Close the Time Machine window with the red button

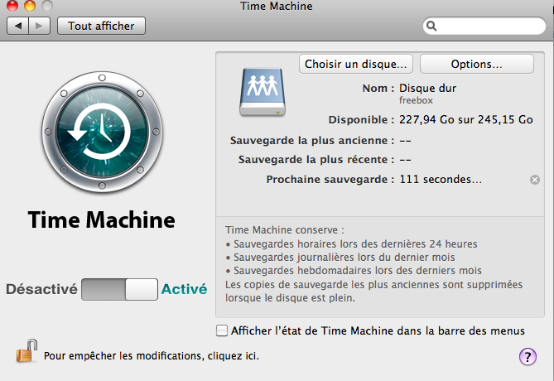[10, 7]
